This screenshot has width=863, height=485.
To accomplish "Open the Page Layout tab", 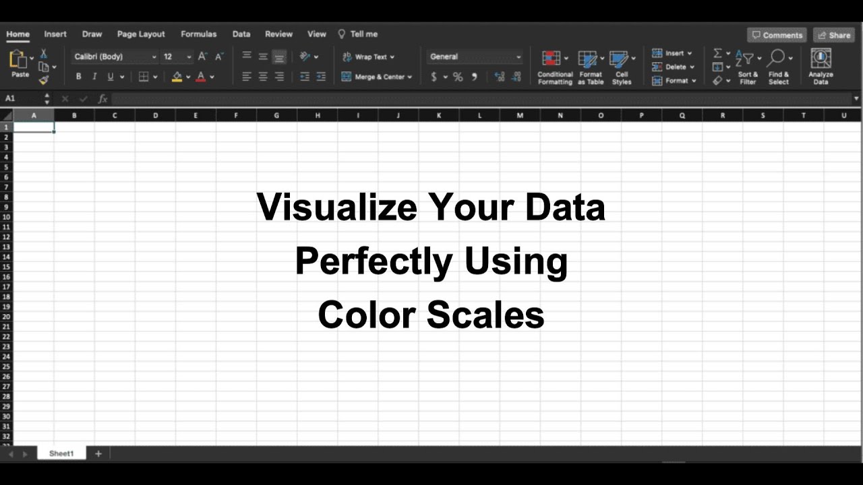I will coord(141,34).
